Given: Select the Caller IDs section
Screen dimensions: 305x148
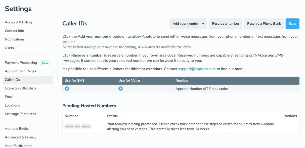Looking at the screenshot, I should coord(12,80).
